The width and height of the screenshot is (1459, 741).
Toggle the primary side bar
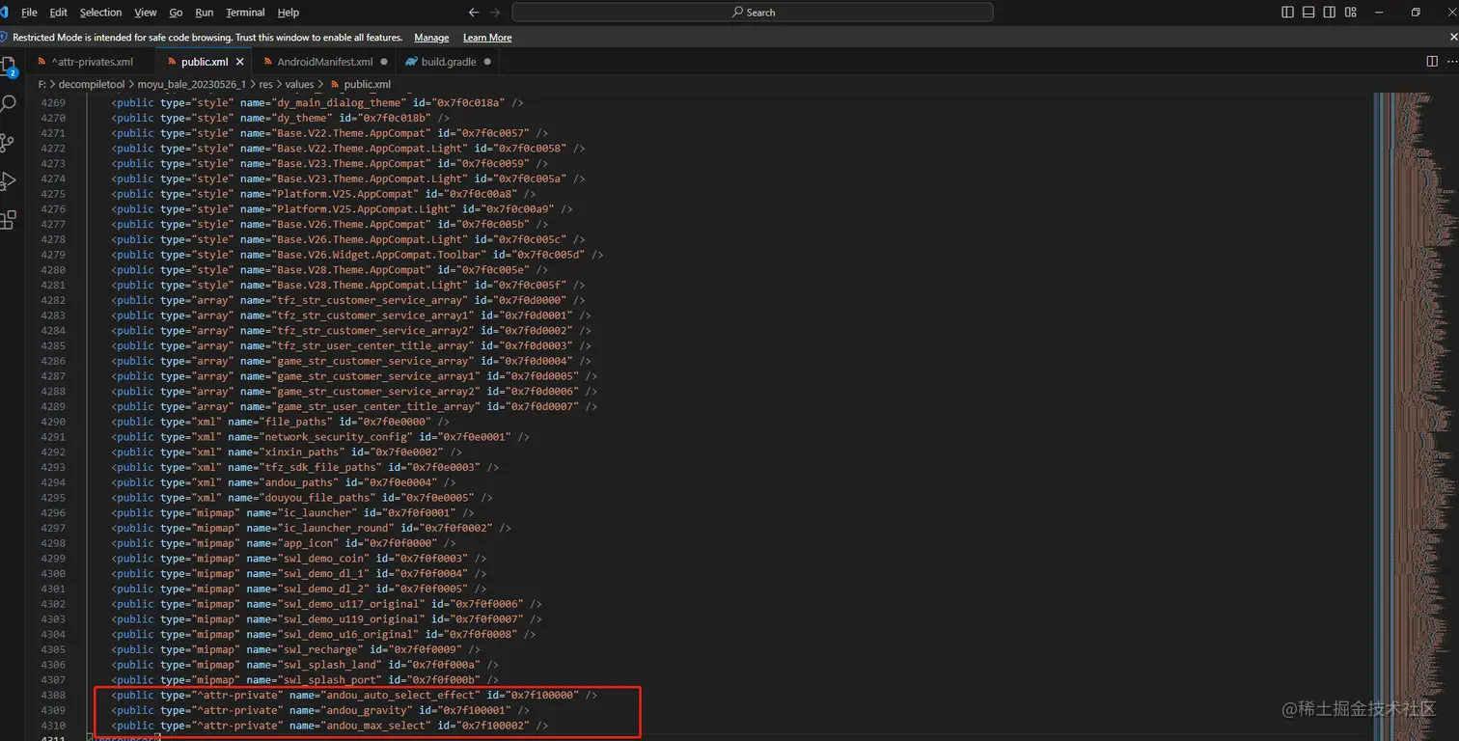pos(1288,13)
